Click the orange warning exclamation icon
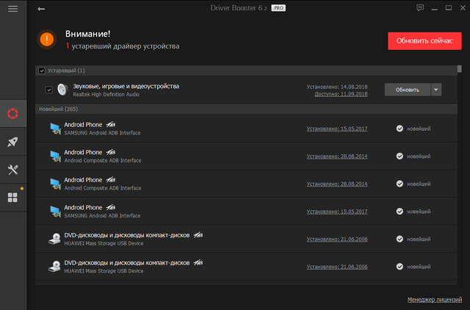 (48, 40)
